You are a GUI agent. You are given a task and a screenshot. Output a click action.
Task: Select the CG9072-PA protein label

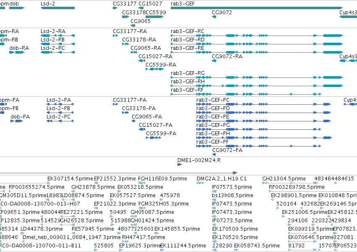227,150
